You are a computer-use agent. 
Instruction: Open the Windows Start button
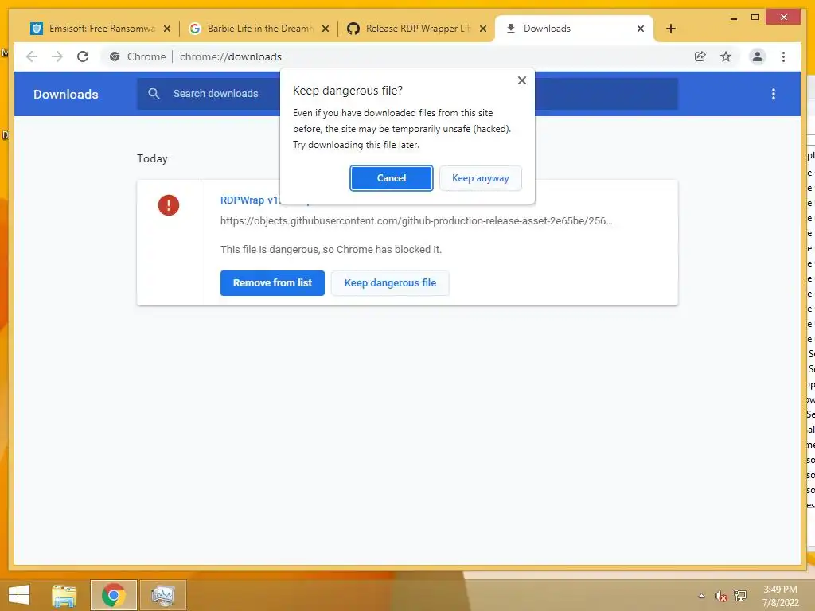[19, 595]
